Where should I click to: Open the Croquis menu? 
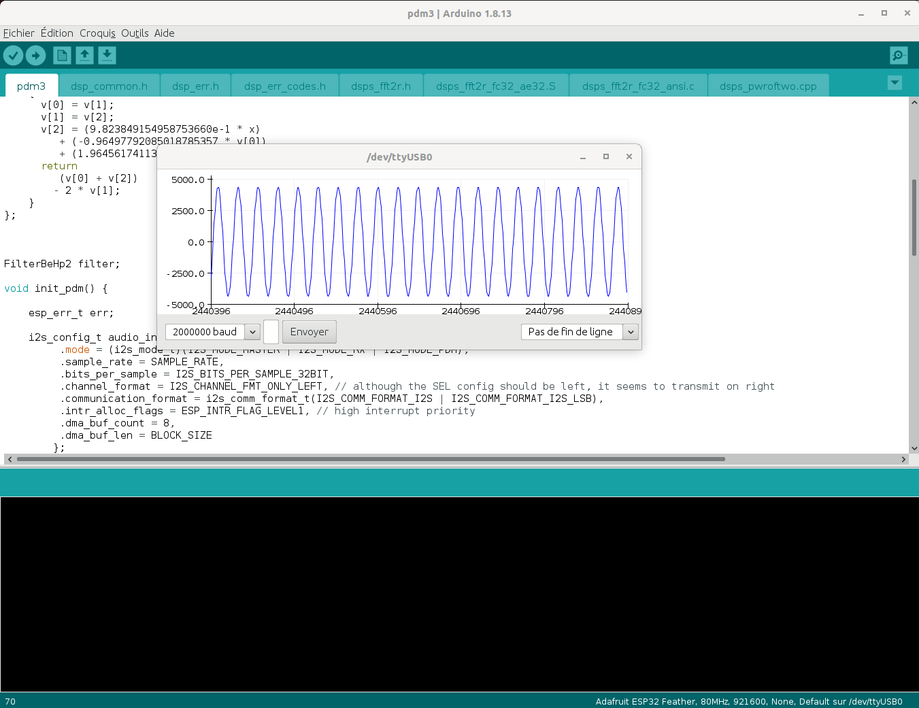[x=97, y=33]
